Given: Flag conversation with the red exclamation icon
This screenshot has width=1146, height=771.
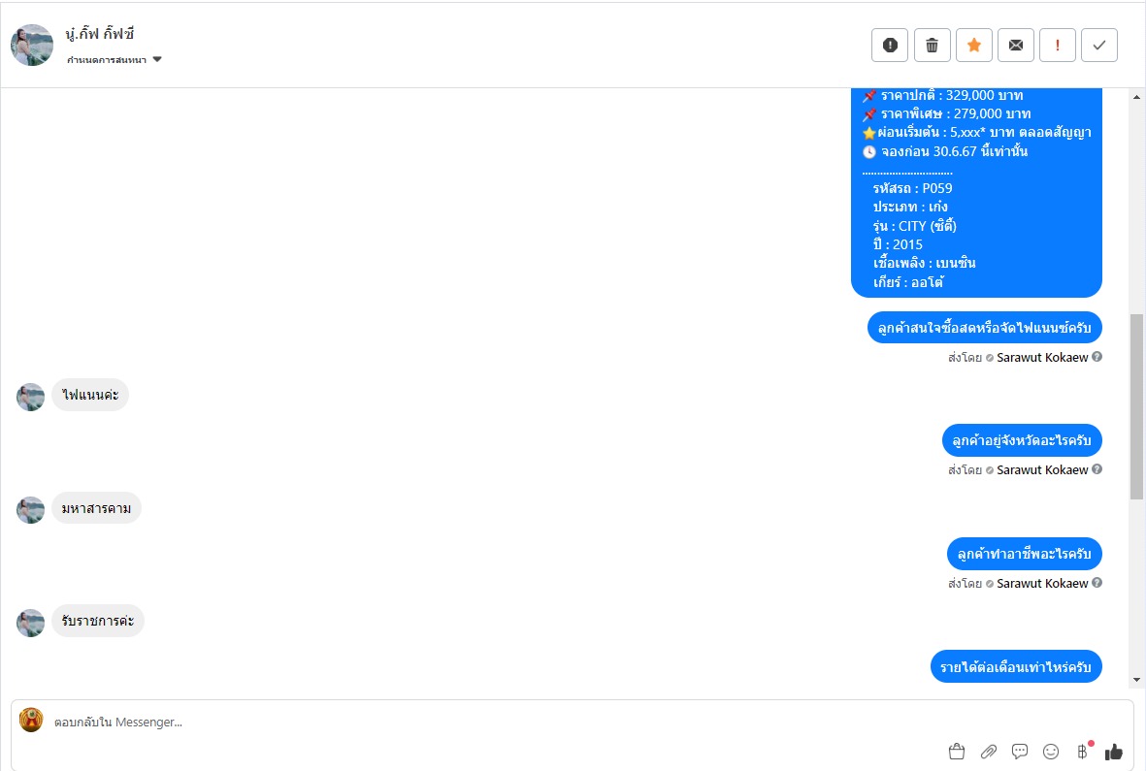Looking at the screenshot, I should click(1058, 46).
